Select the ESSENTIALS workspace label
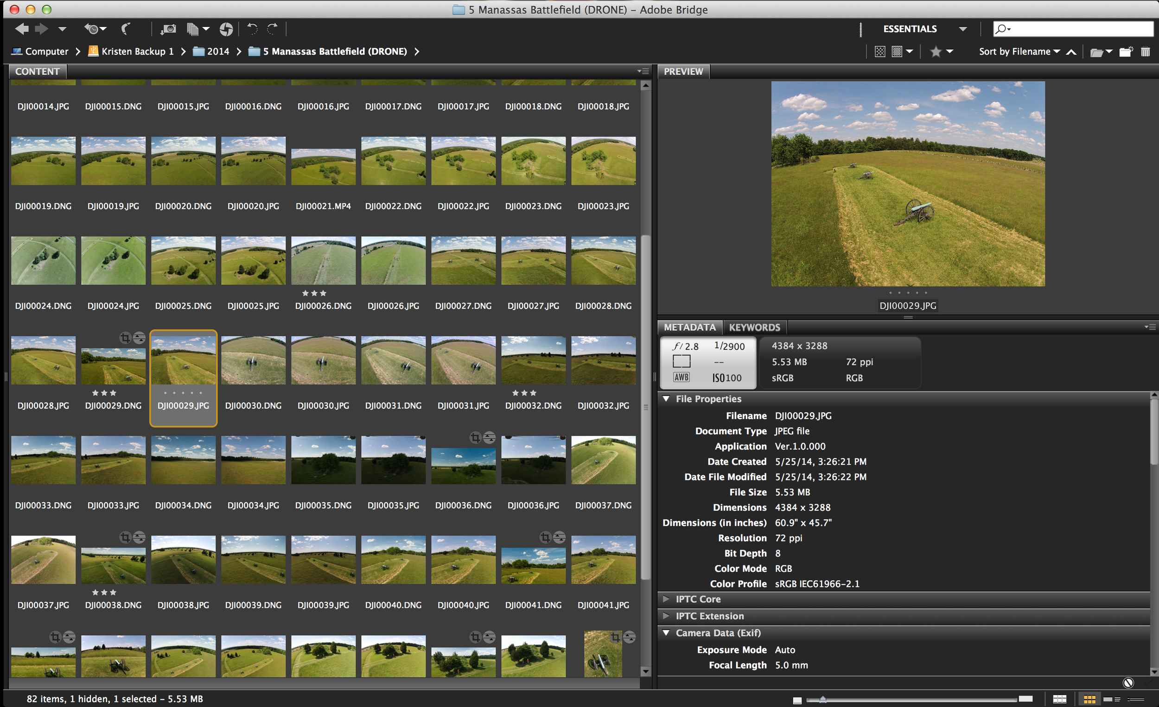Viewport: 1159px width, 707px height. pos(910,29)
